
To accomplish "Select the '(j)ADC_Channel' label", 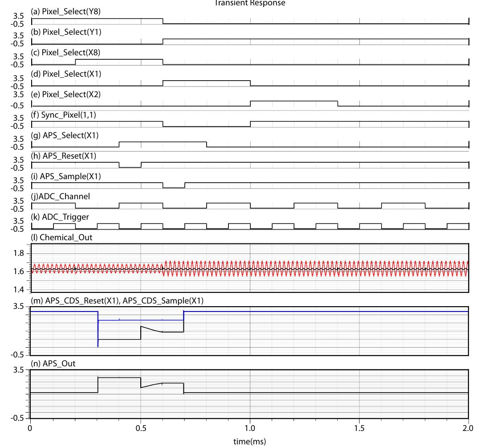I will [60, 197].
